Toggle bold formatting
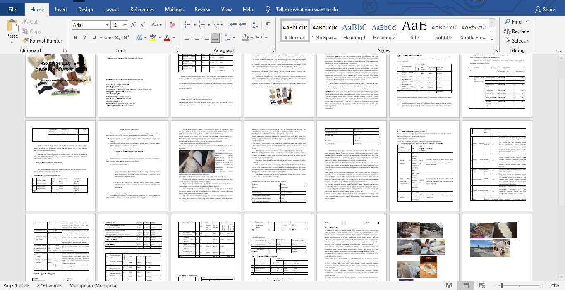Viewport: 565px width, 290px height. click(76, 38)
